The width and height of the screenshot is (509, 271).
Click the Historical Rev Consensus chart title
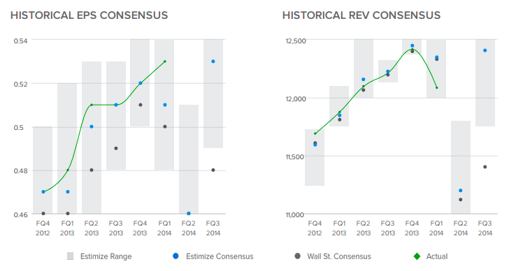(x=361, y=15)
